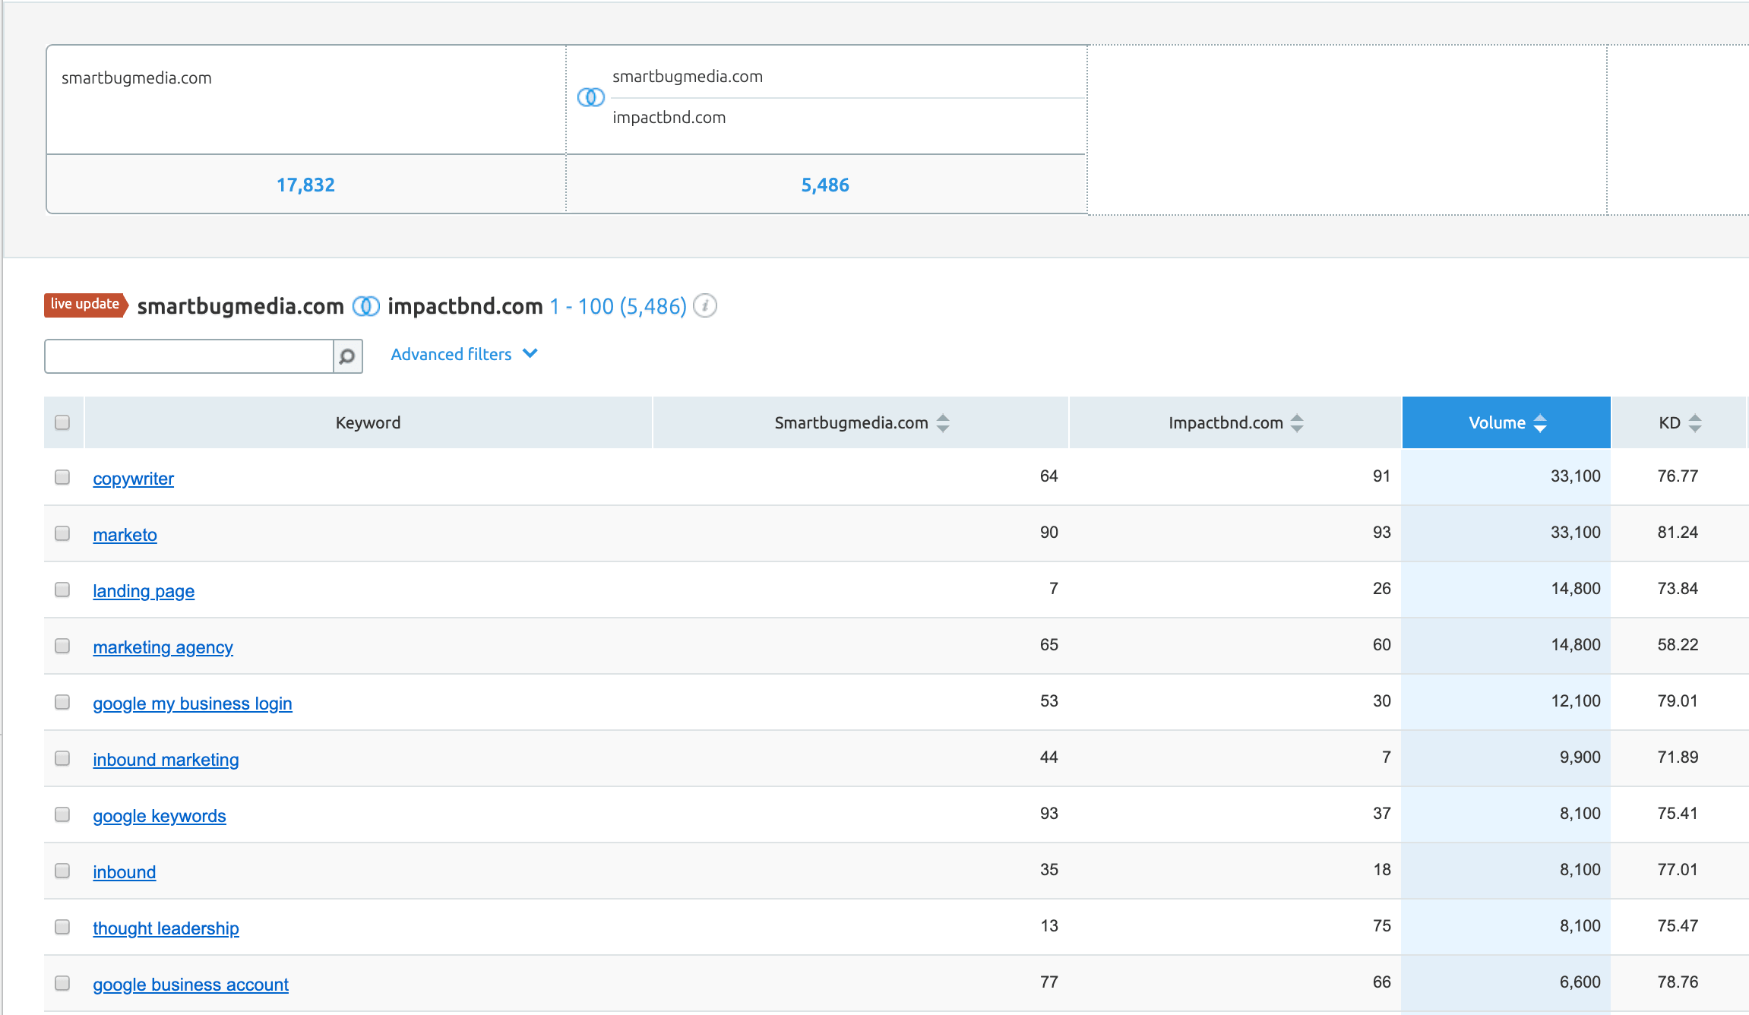Click the 5,486 shared keywords count
Image resolution: width=1749 pixels, height=1015 pixels.
[825, 185]
